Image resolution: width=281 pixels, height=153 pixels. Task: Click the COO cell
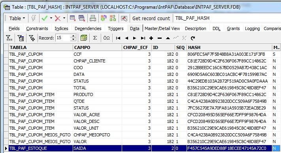click(x=97, y=68)
